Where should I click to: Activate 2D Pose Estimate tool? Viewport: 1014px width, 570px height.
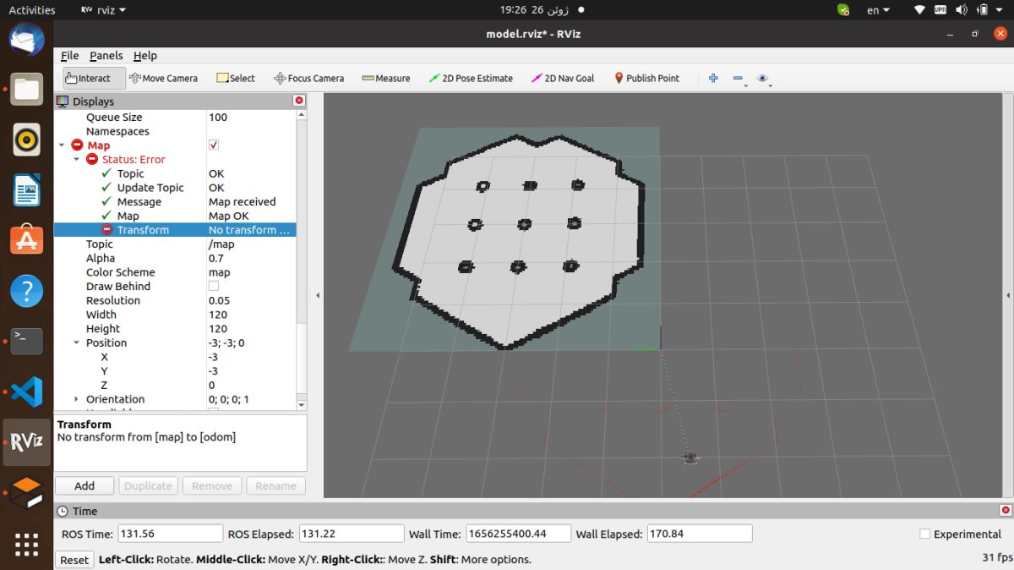(x=472, y=78)
